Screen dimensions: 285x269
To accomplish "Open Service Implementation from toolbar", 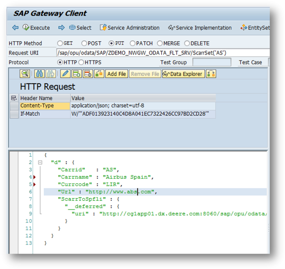I will coord(200,28).
